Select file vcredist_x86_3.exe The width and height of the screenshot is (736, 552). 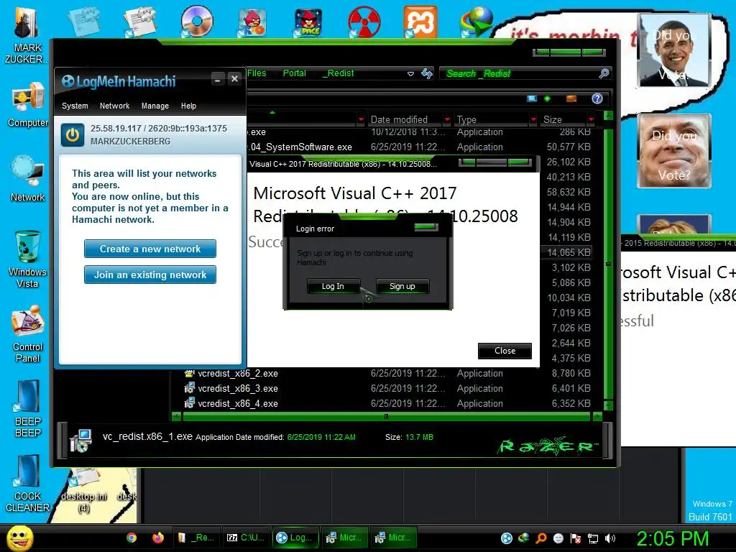238,389
